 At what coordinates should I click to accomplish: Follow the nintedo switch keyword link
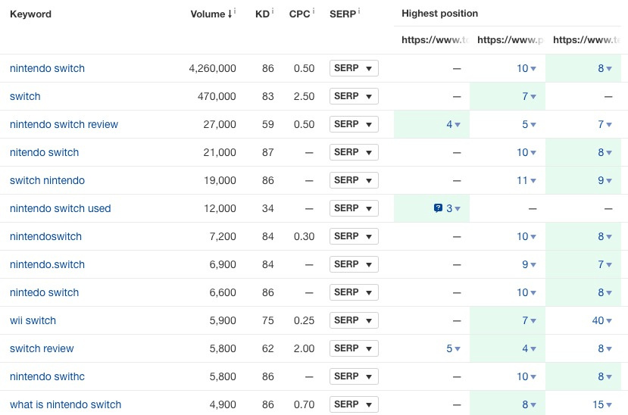click(44, 292)
